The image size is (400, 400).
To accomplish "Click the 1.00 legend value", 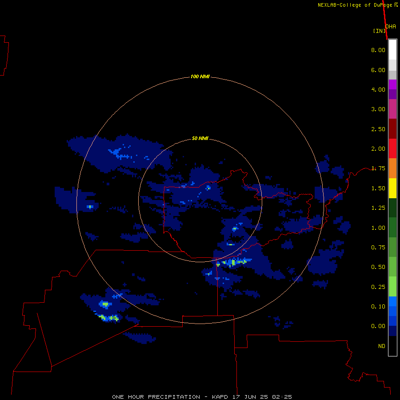I will point(378,228).
